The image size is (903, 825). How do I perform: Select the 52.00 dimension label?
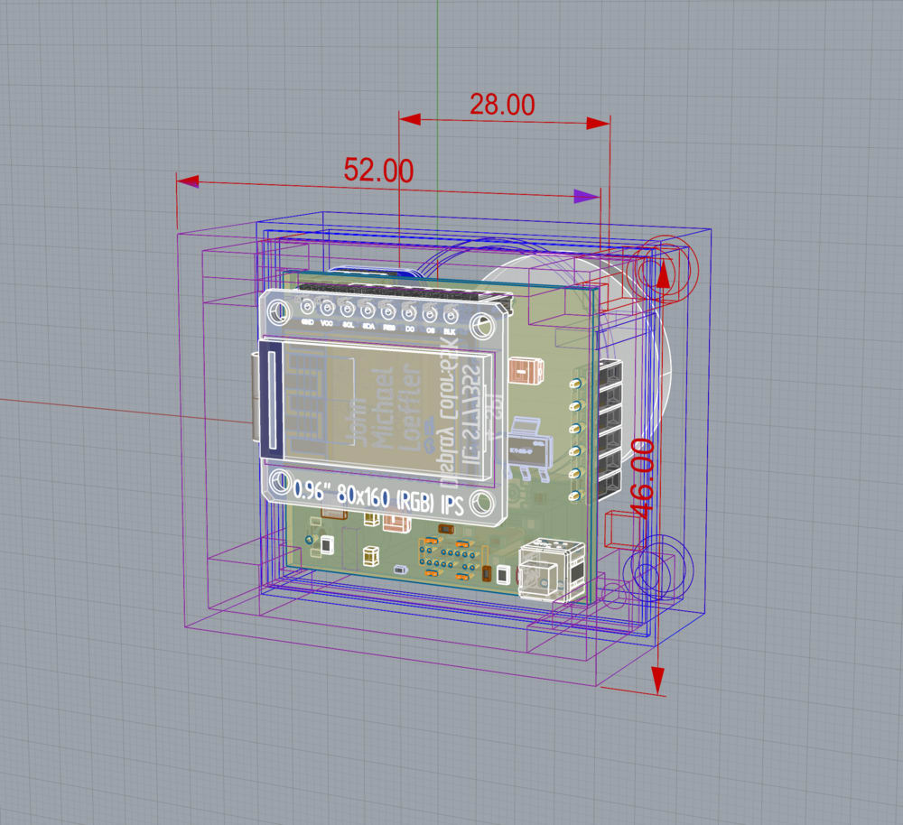(x=378, y=171)
